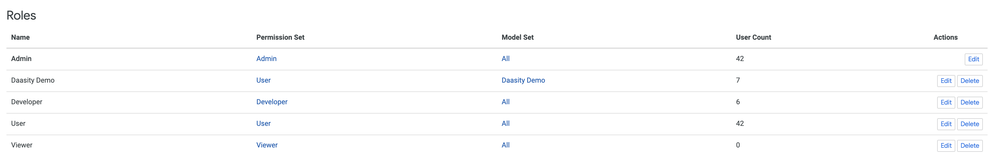Screen dimensions: 994x160
Task: Open Developer permission set link
Action: click(x=272, y=102)
